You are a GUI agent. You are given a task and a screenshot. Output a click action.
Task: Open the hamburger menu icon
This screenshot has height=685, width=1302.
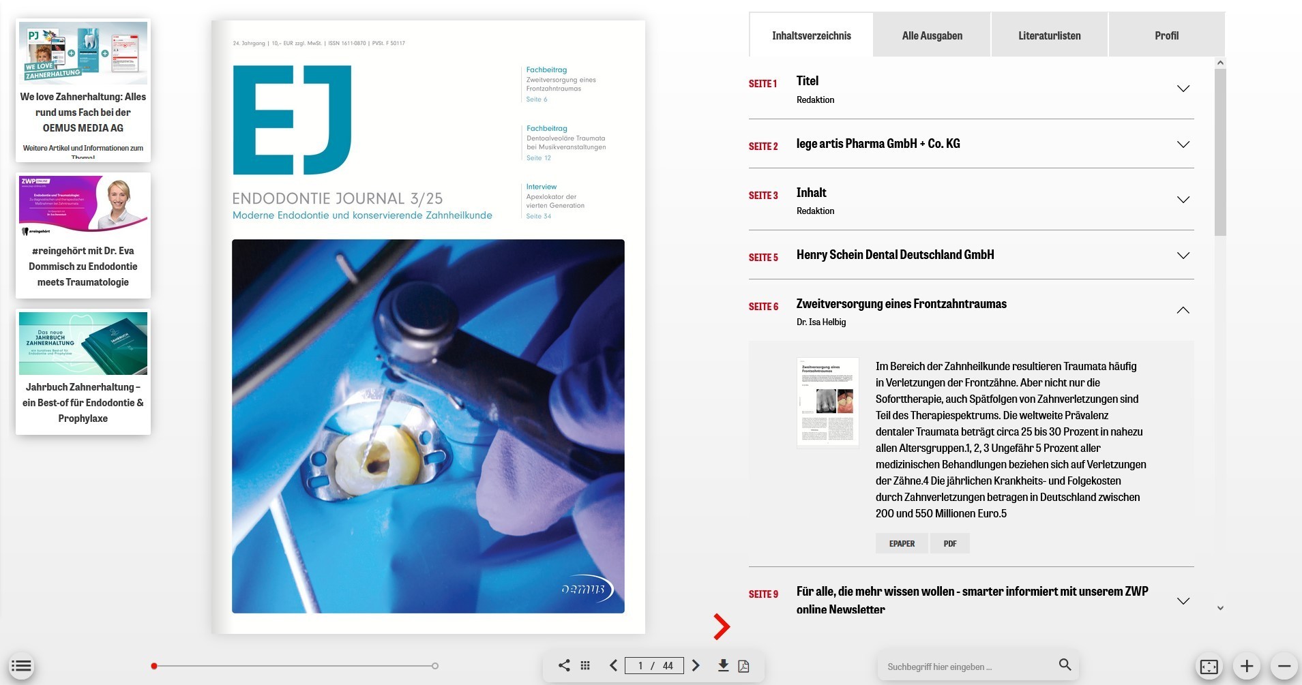21,666
